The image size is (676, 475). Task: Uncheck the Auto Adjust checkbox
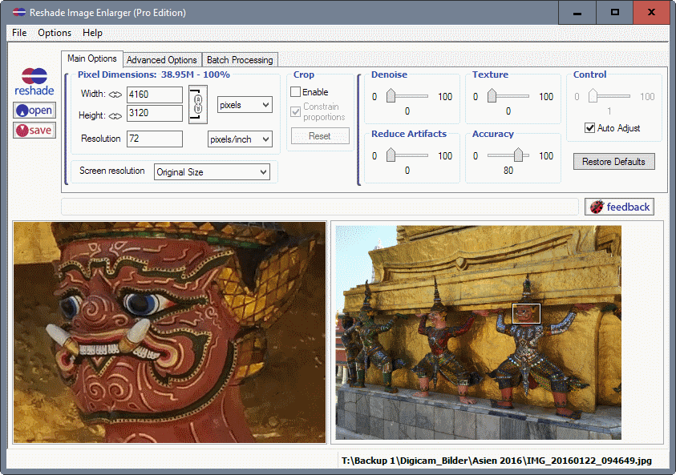point(590,128)
